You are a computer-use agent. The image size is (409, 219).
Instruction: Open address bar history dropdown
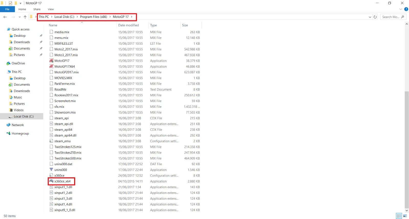tap(370, 17)
